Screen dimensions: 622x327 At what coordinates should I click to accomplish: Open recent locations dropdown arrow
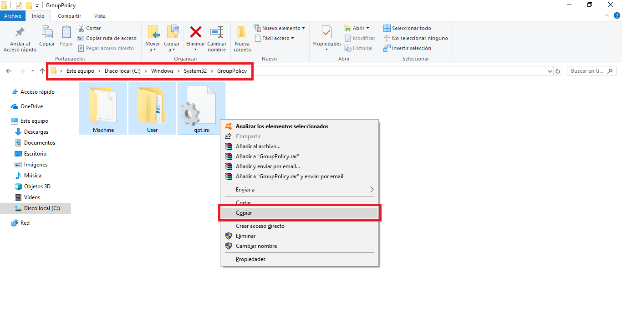tap(33, 71)
